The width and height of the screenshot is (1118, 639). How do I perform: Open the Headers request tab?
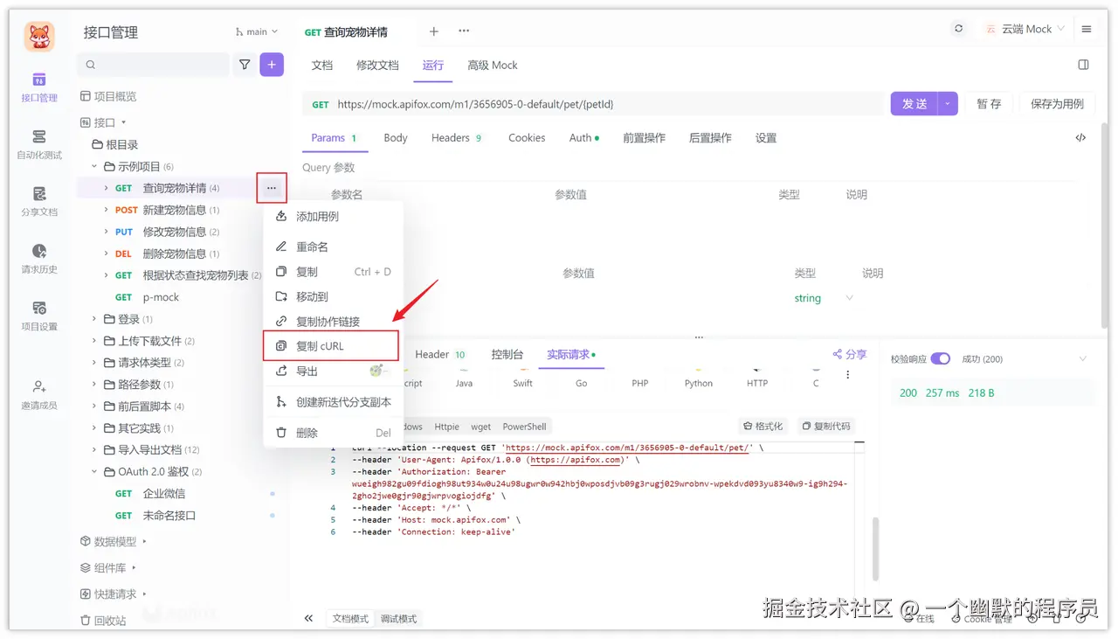click(457, 138)
